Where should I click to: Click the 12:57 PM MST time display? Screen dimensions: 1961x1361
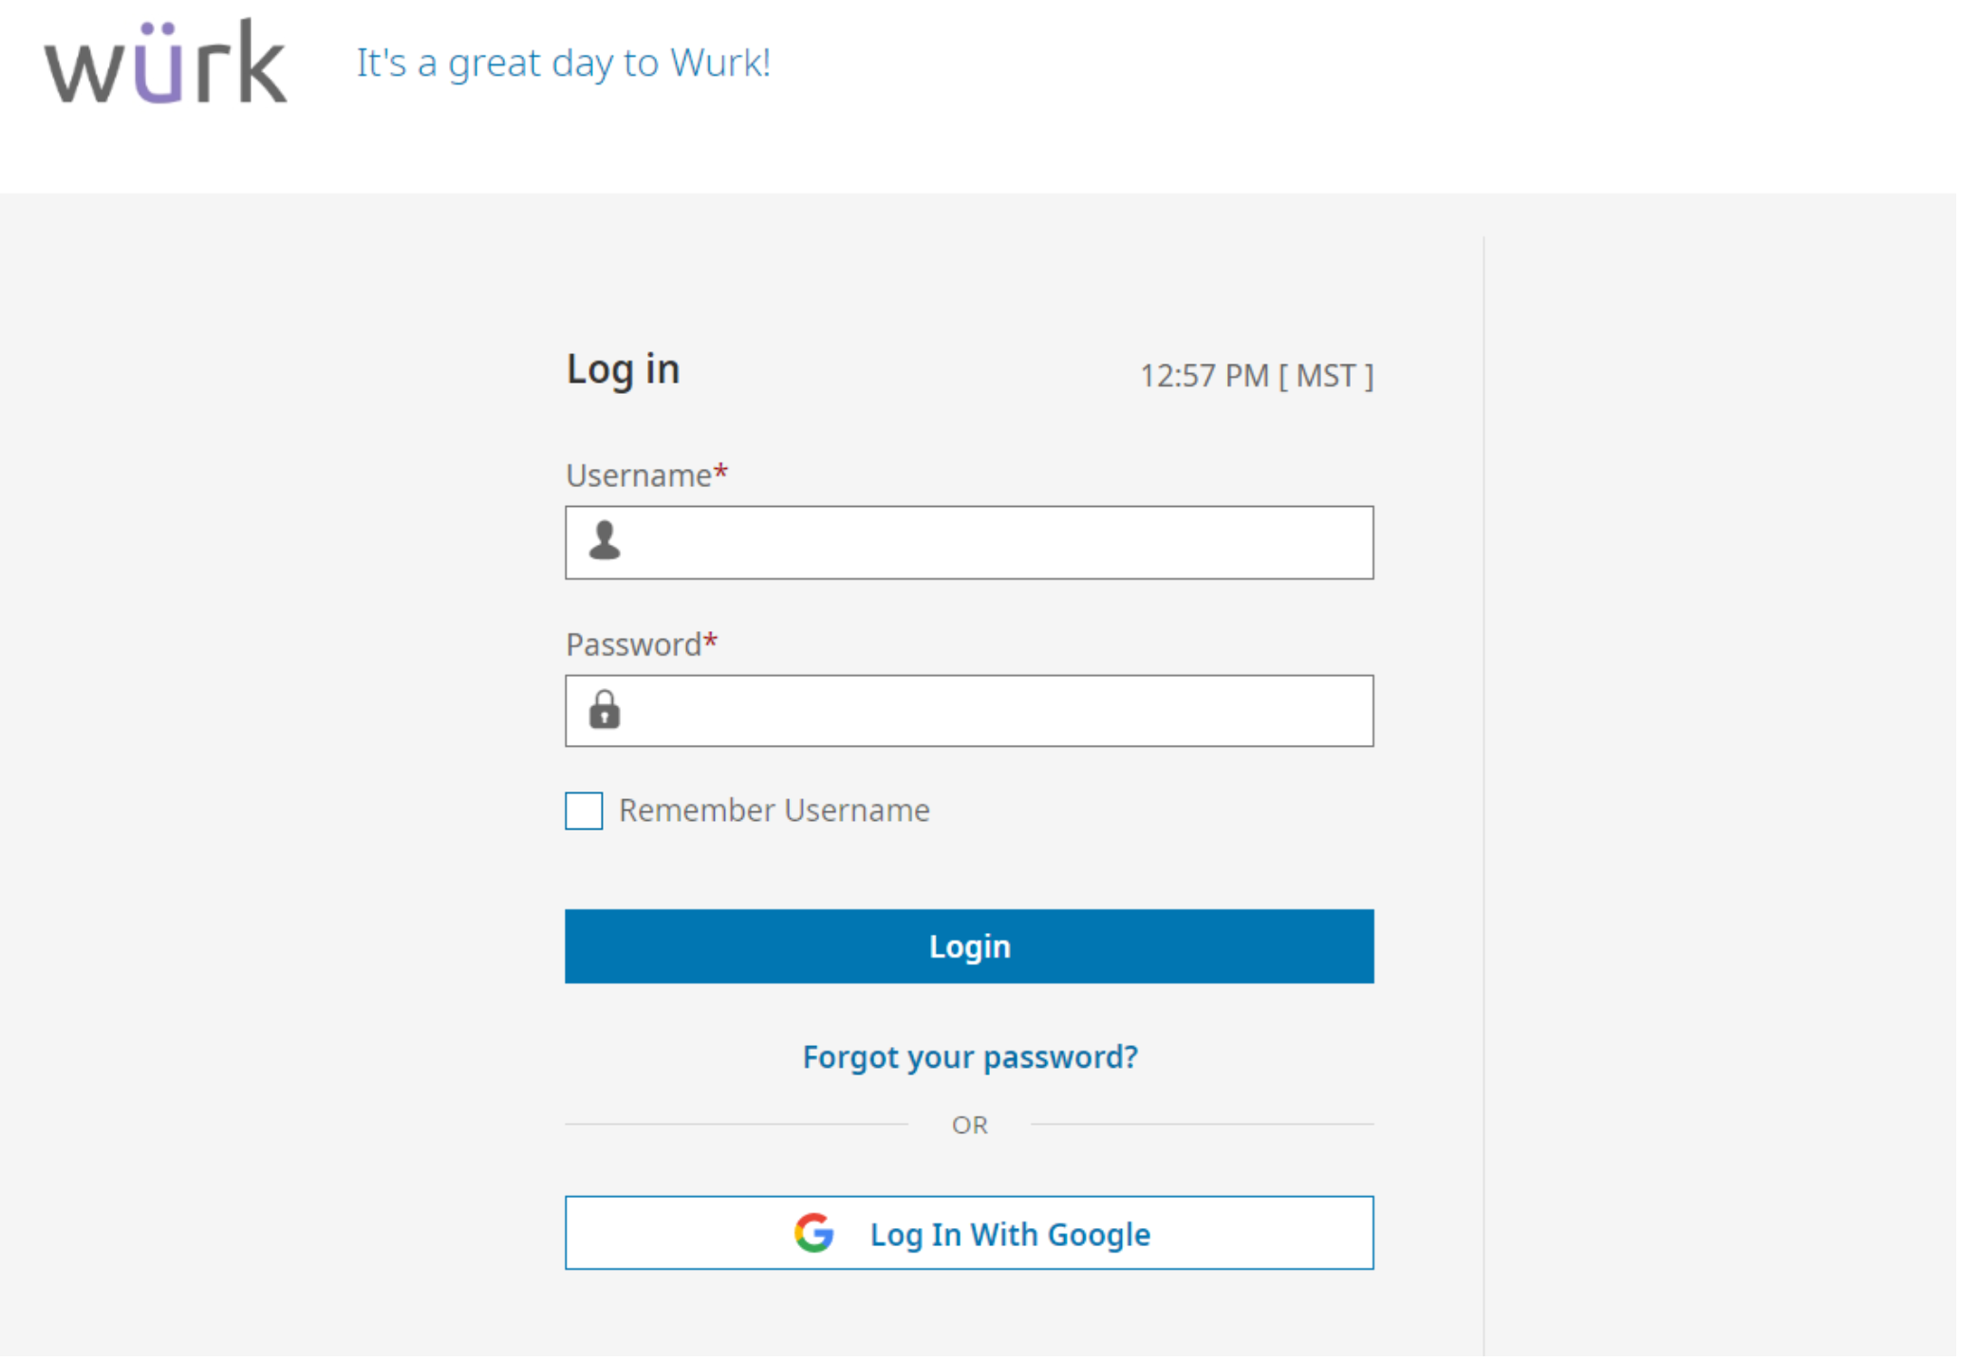tap(1255, 376)
